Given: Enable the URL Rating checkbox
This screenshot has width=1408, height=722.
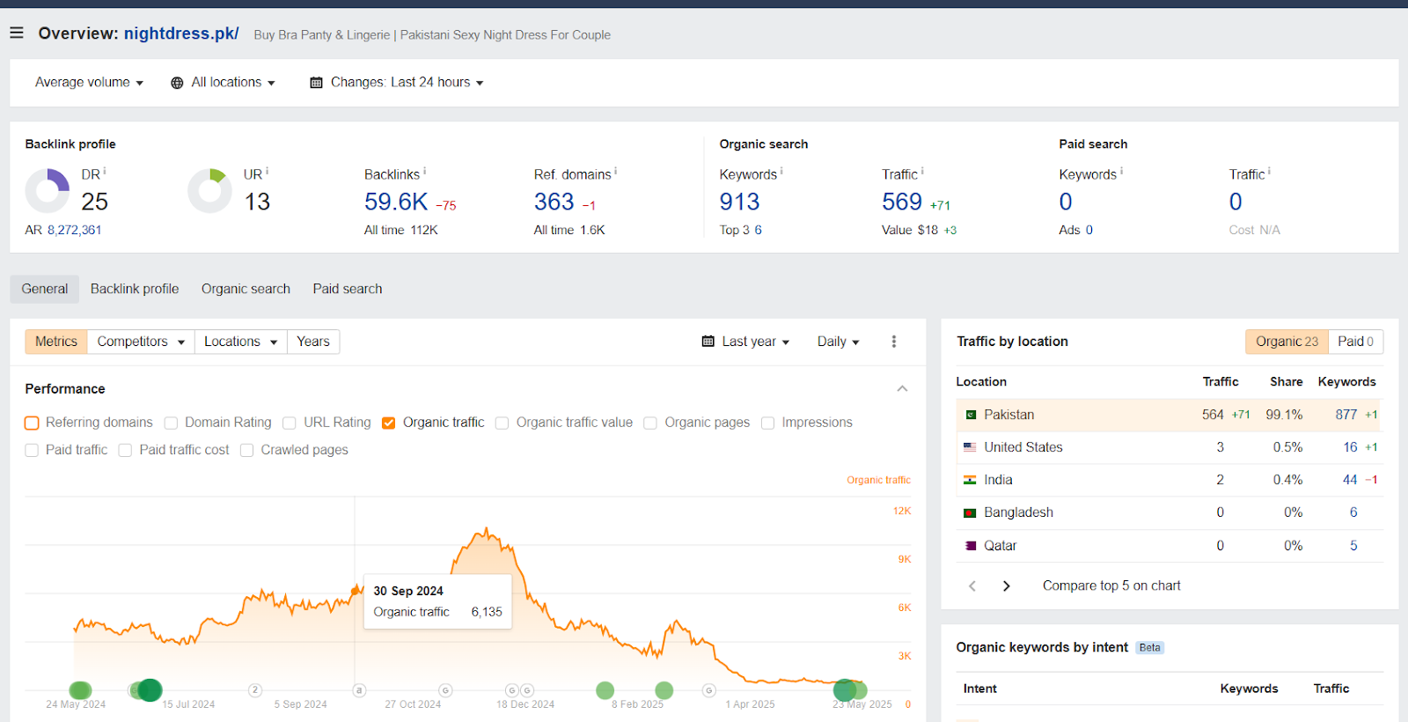Looking at the screenshot, I should (290, 423).
